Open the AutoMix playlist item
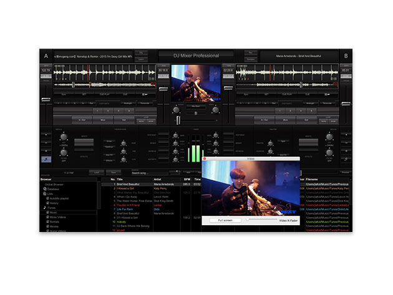 coord(57,198)
